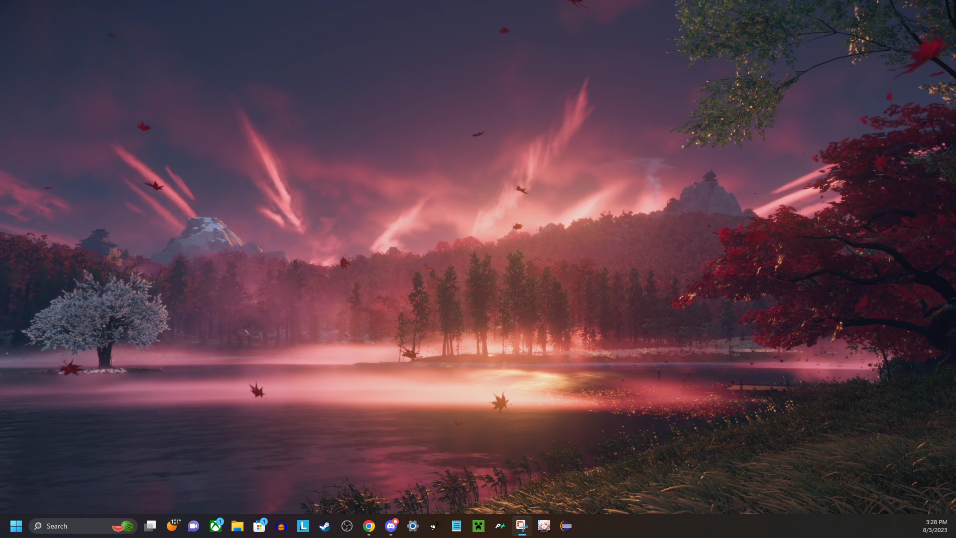
Task: Launch Minecraft from the taskbar
Action: coord(478,526)
